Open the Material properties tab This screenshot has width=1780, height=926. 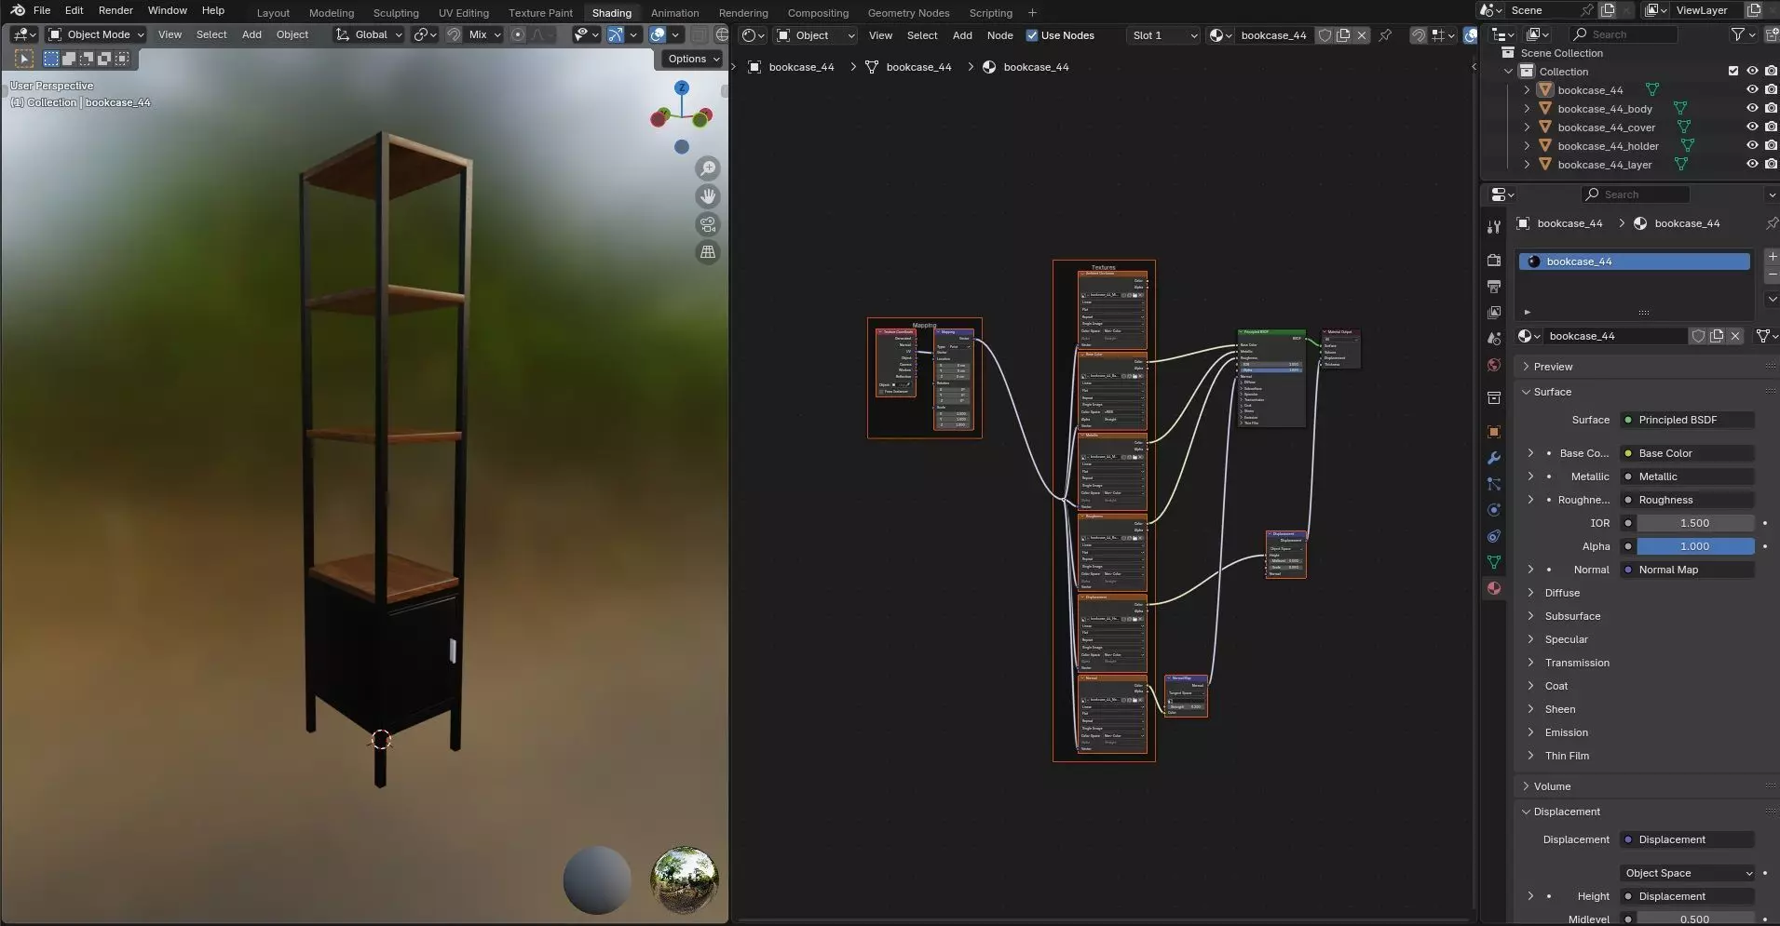(1494, 588)
